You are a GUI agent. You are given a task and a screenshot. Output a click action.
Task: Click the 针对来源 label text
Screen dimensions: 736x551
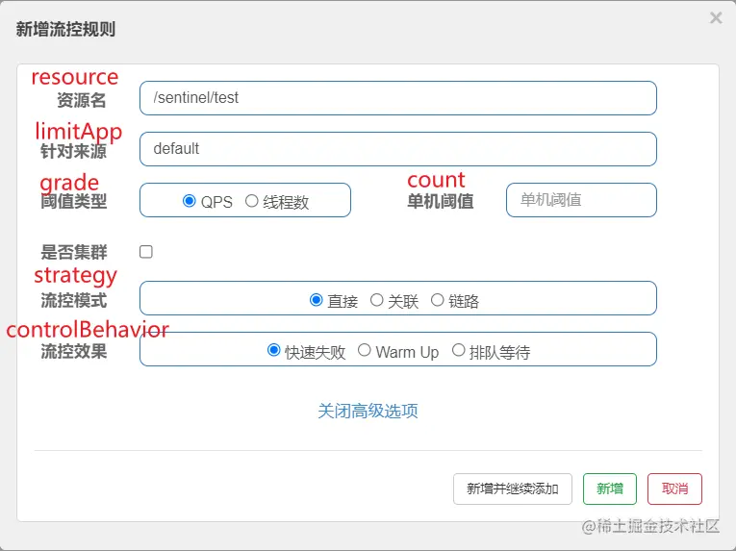click(x=74, y=151)
